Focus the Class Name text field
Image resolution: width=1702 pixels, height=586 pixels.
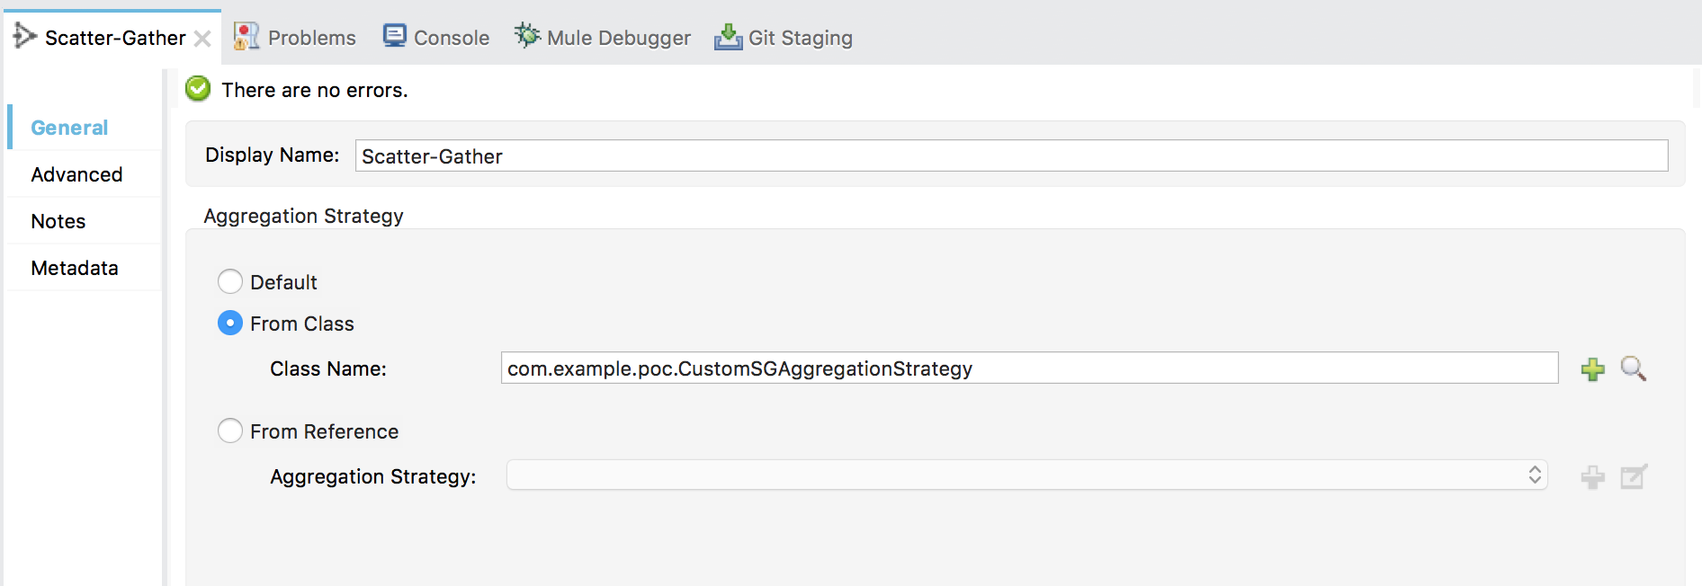tap(1028, 368)
